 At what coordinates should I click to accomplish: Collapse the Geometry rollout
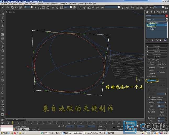[157, 57]
